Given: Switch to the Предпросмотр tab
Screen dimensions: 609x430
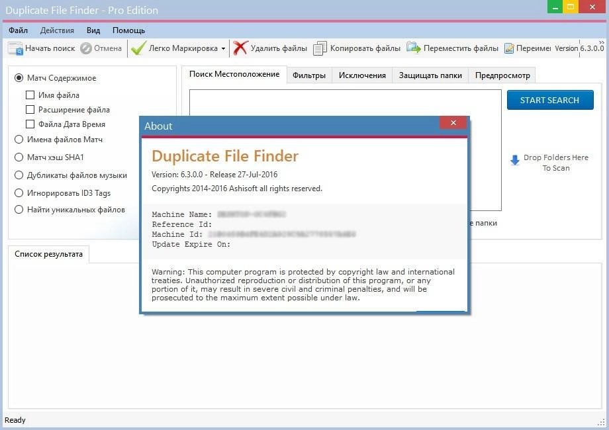Looking at the screenshot, I should [x=502, y=75].
